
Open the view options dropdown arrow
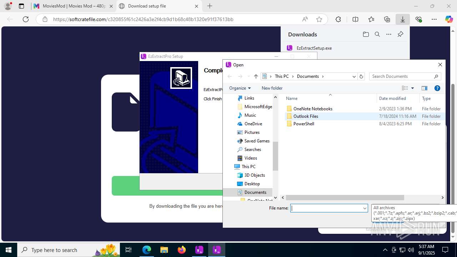tap(412, 88)
